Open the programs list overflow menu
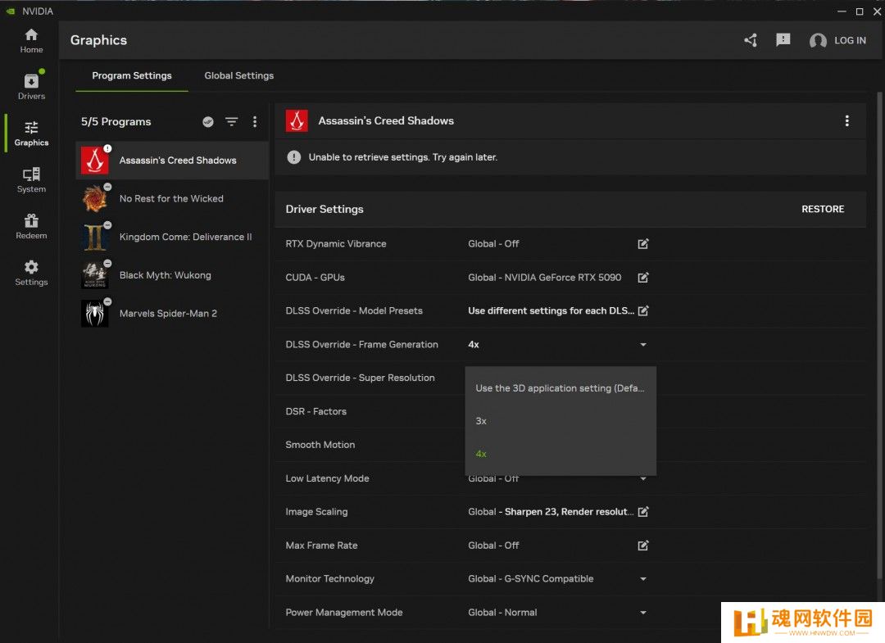This screenshot has height=643, width=885. [x=255, y=122]
